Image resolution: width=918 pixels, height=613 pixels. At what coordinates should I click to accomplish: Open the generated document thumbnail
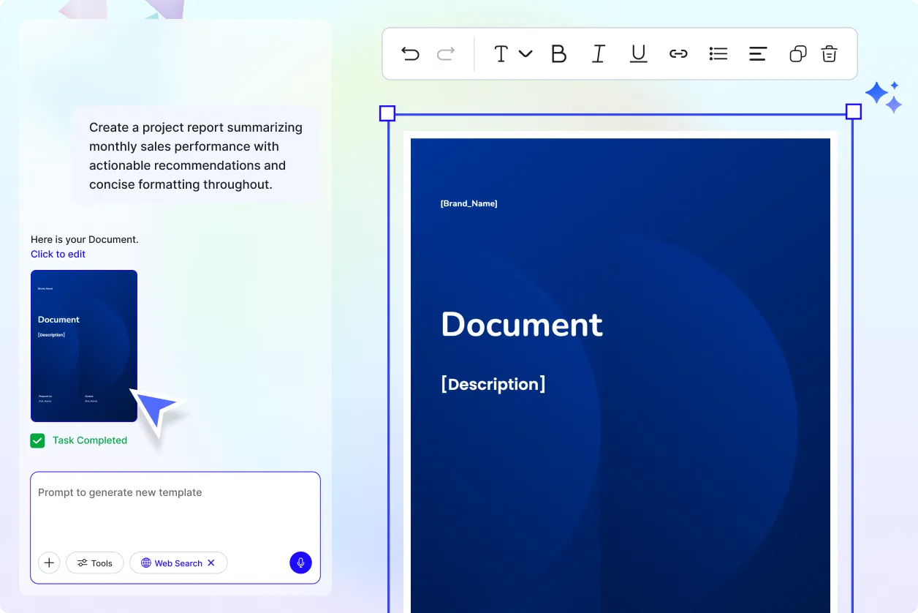pyautogui.click(x=84, y=346)
